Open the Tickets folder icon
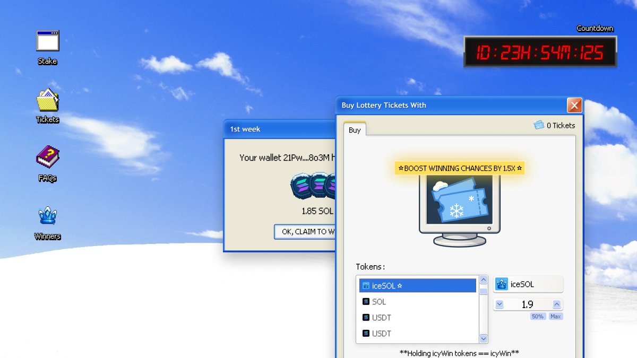Screen dimensions: 637x358 pos(47,100)
